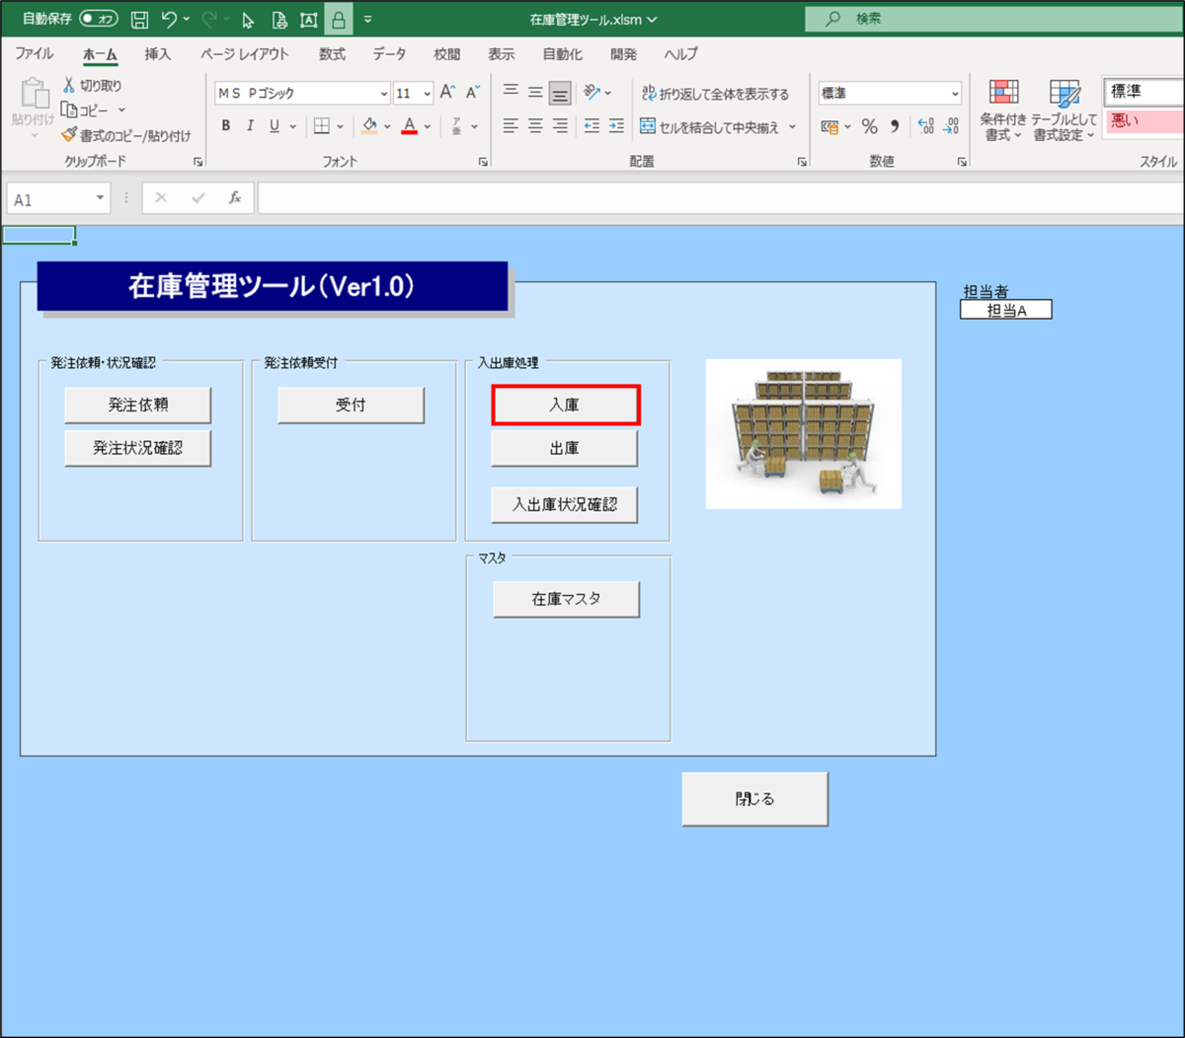Click the 在庫マスタ button
Viewport: 1185px width, 1038px height.
tap(567, 599)
